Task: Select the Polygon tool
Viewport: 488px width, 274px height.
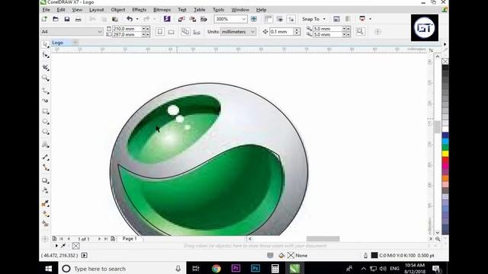Action: [46, 132]
